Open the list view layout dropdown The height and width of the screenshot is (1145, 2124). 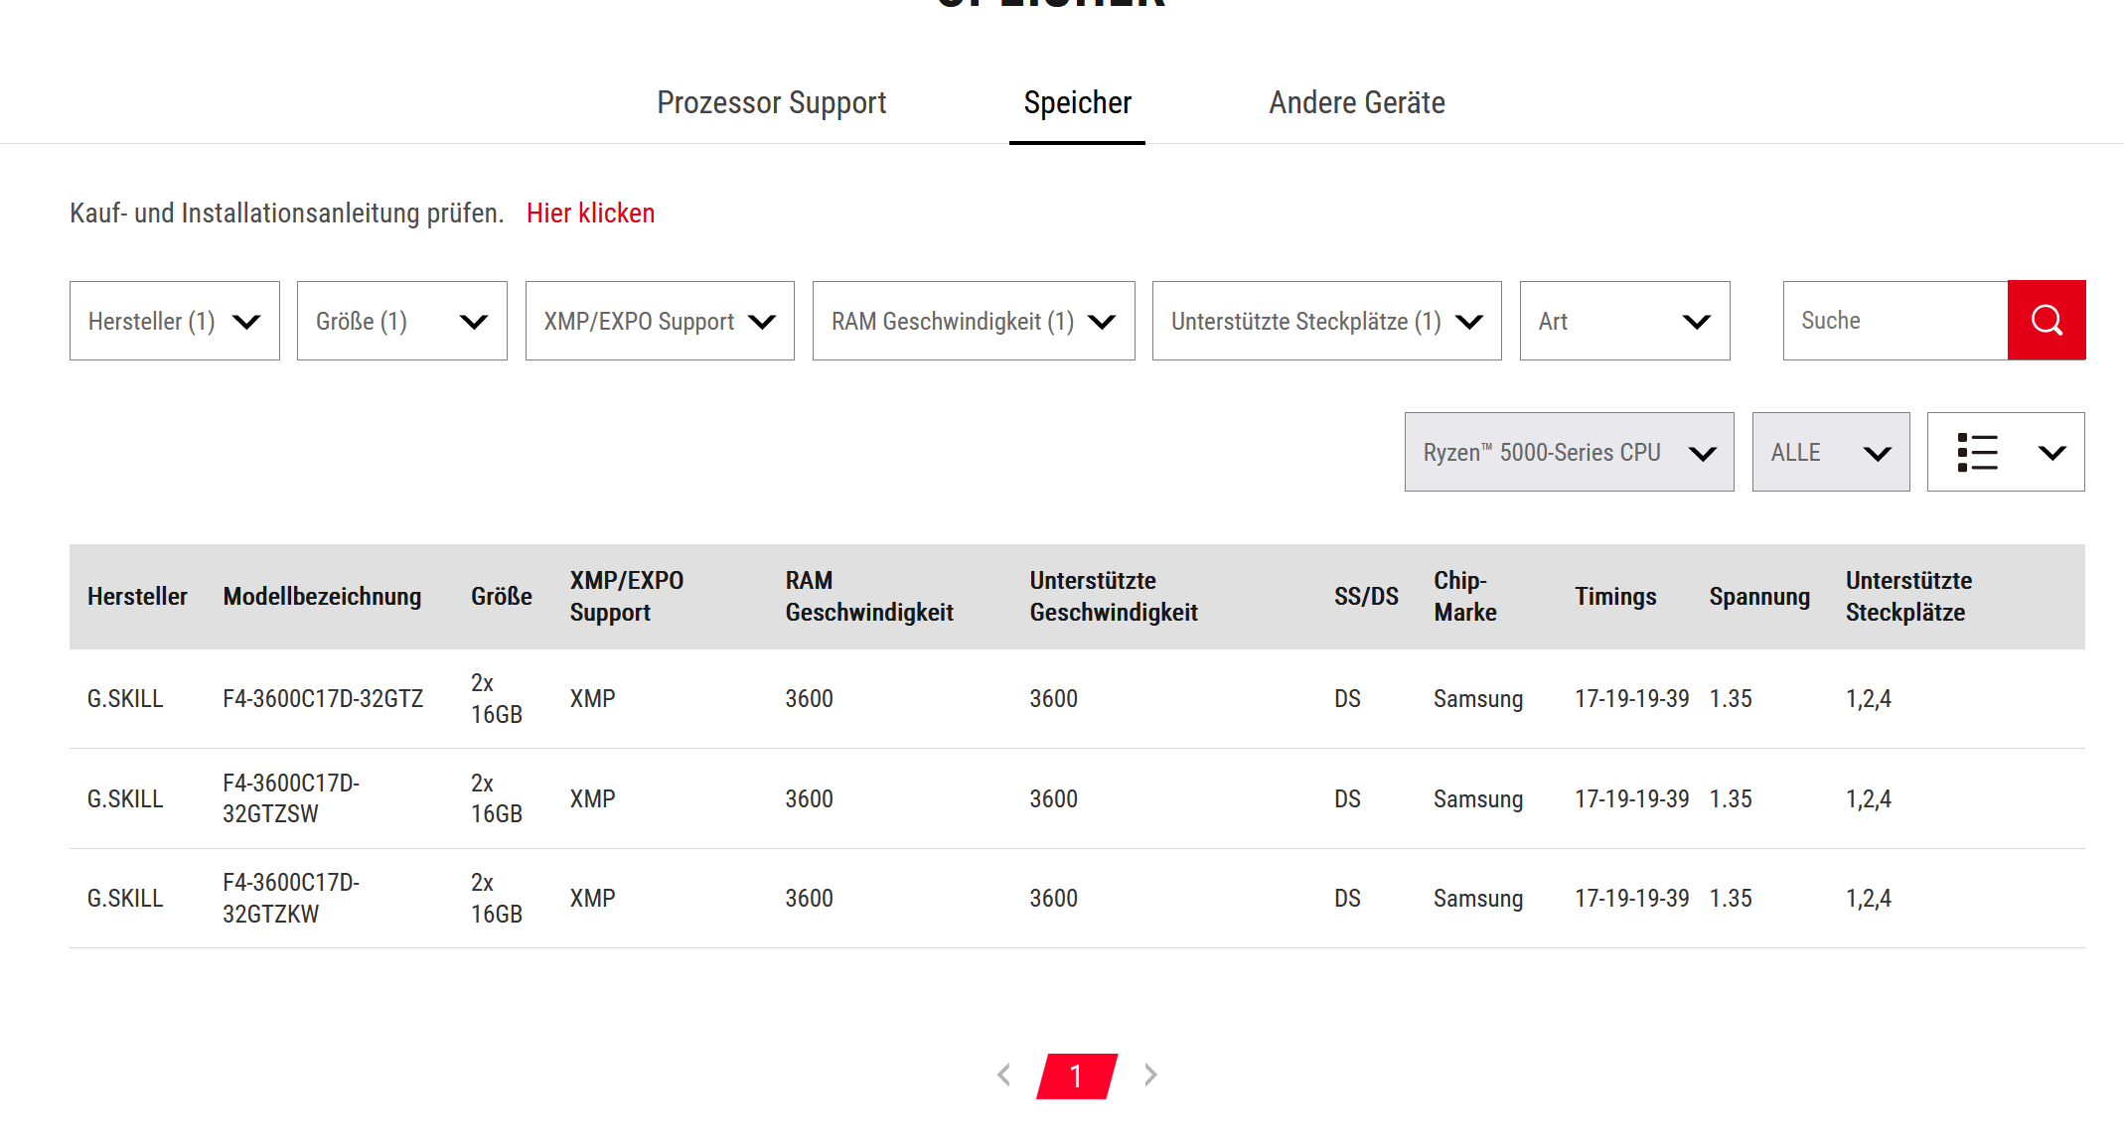click(x=2005, y=452)
